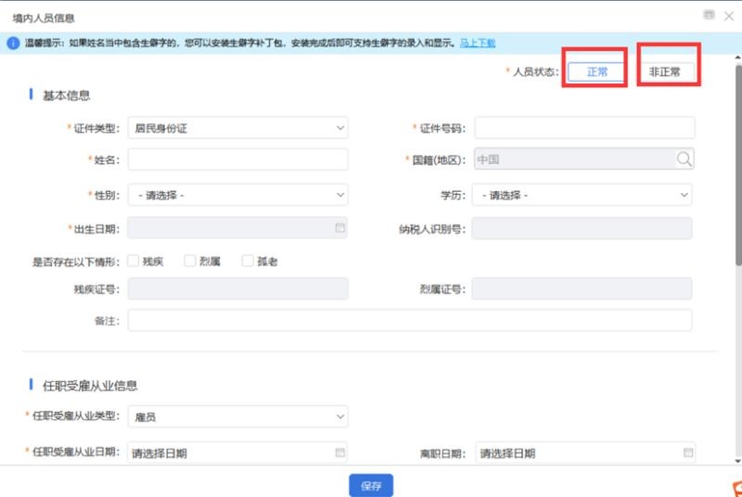Click into the 证件号码 input field
The height and width of the screenshot is (497, 742).
pyautogui.click(x=584, y=128)
